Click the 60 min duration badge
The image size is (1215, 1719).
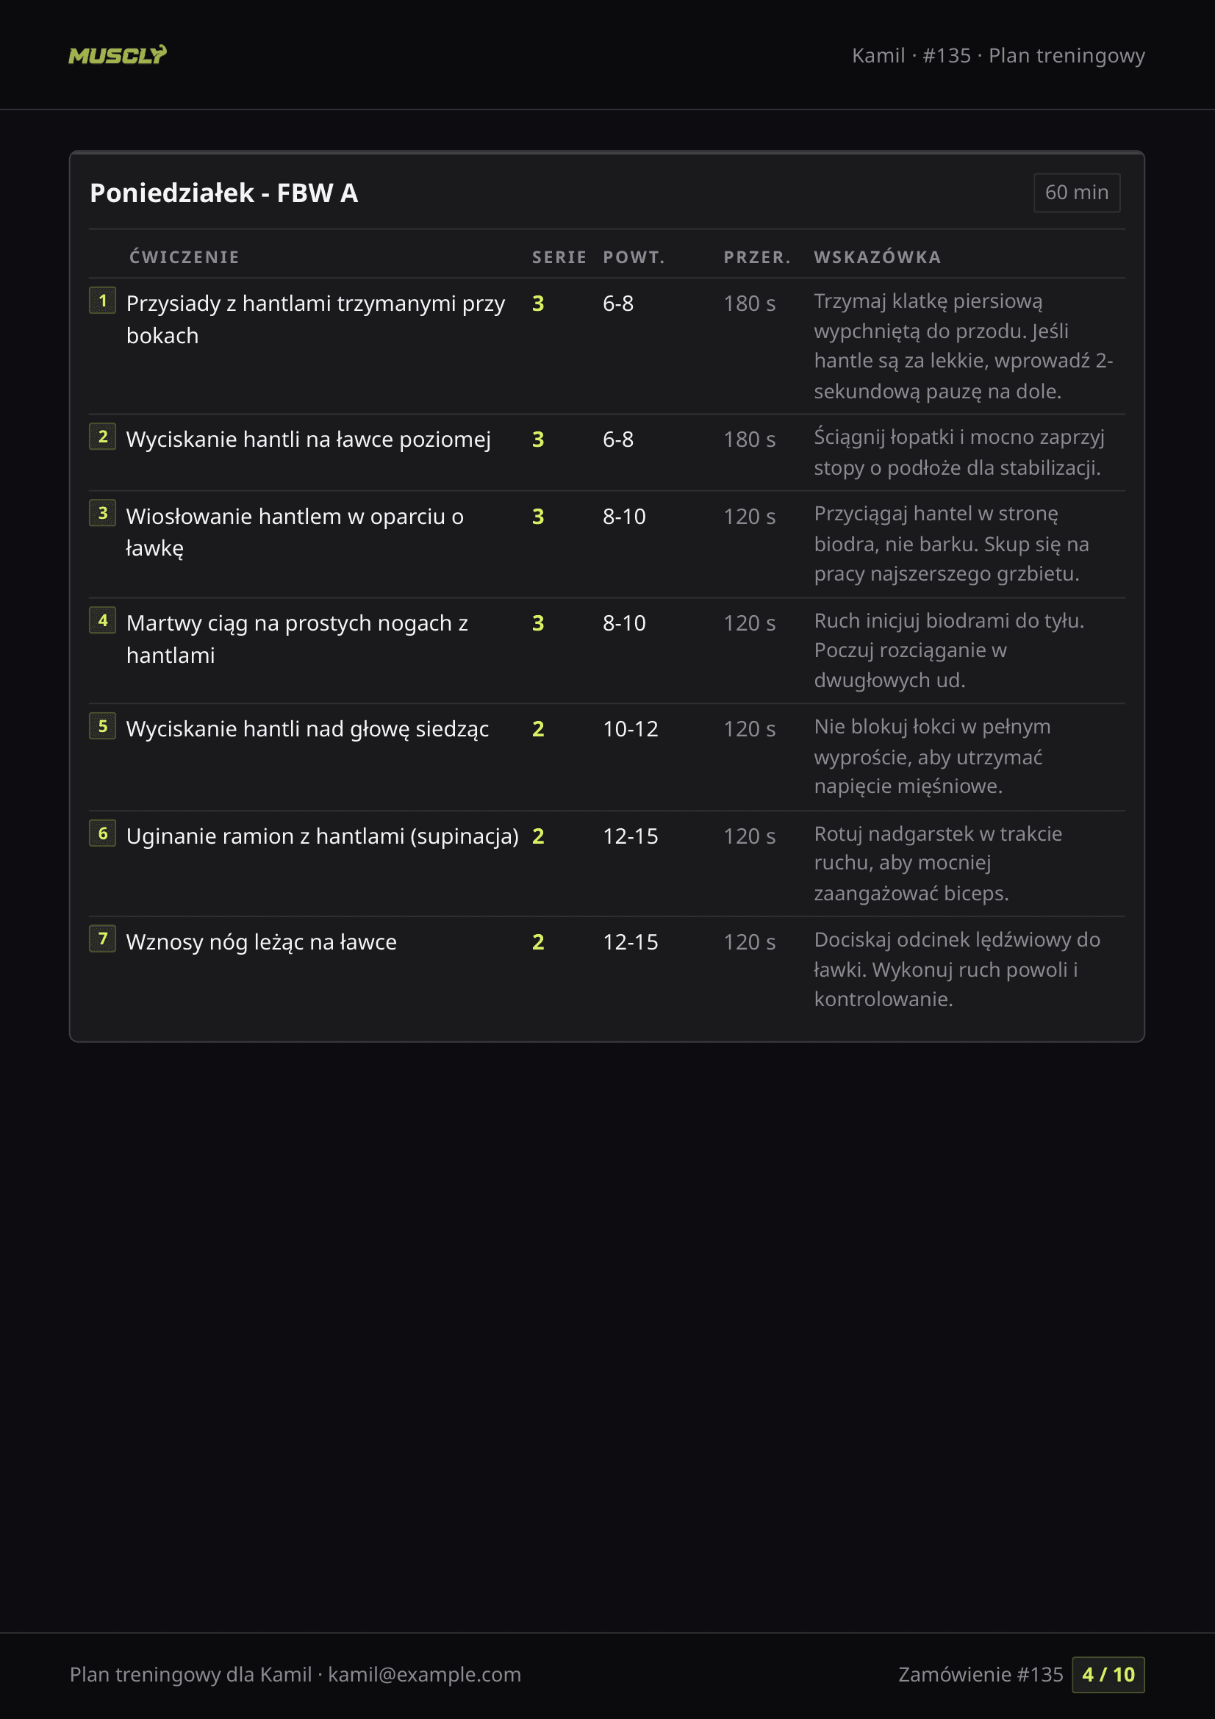(1077, 193)
